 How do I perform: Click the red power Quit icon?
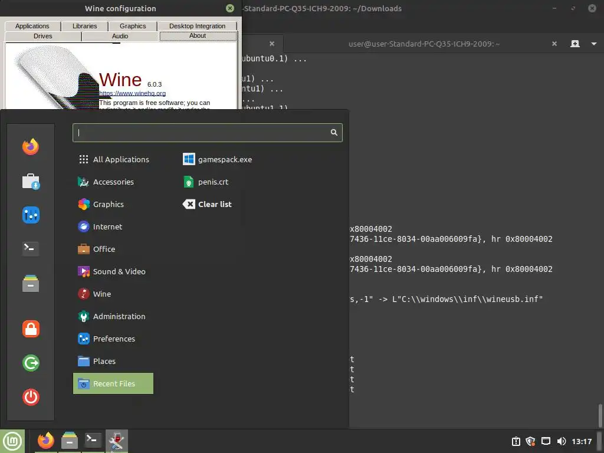click(x=31, y=397)
